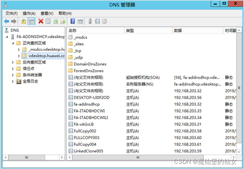
Task: Click the tree pane horizontal scrollbar thumb
Action: (27, 157)
